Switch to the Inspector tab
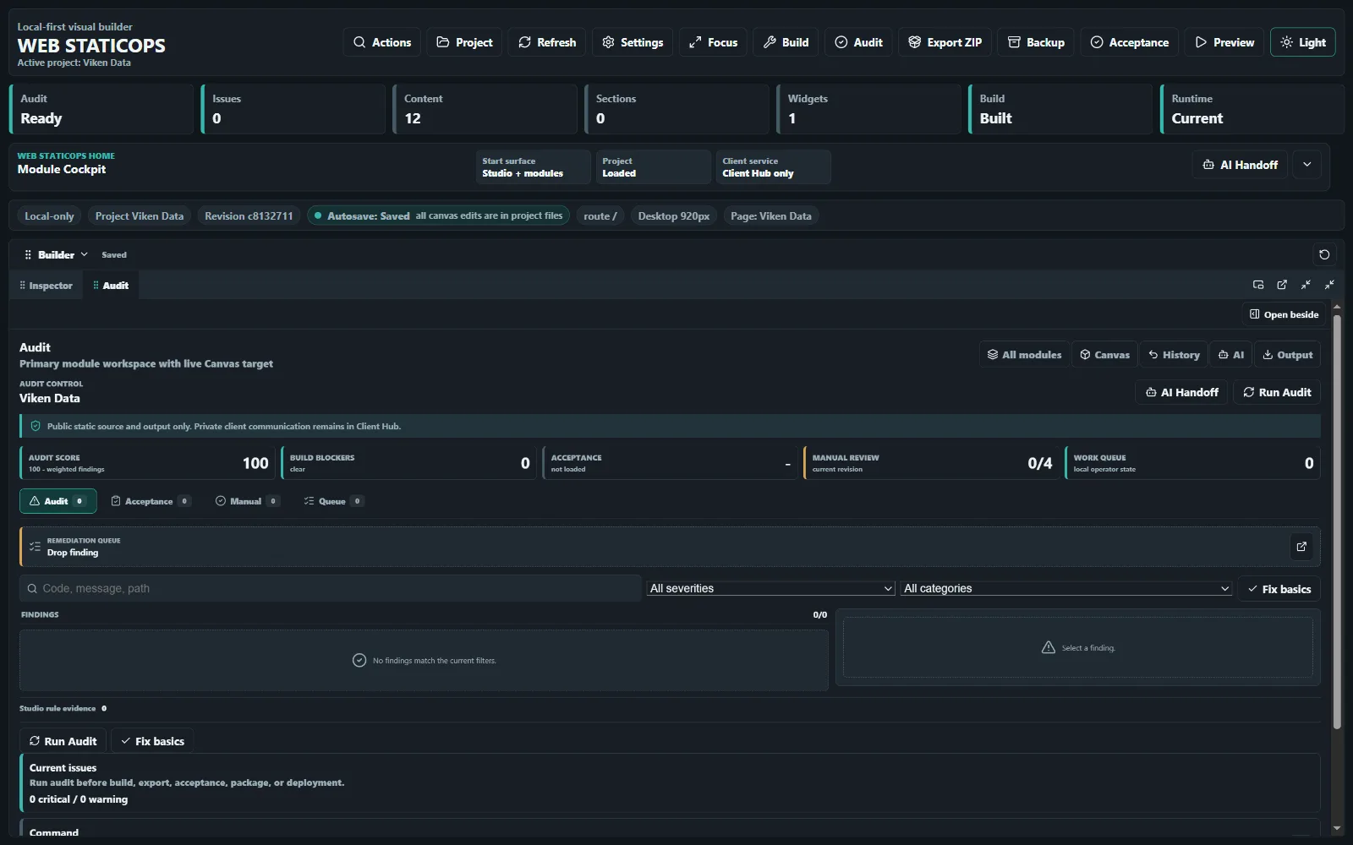Screen dimensions: 1353x845 (47, 286)
